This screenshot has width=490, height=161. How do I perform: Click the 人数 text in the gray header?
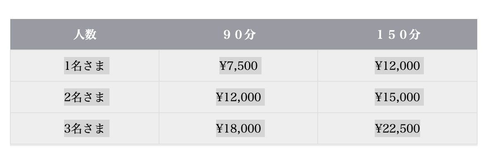(85, 34)
